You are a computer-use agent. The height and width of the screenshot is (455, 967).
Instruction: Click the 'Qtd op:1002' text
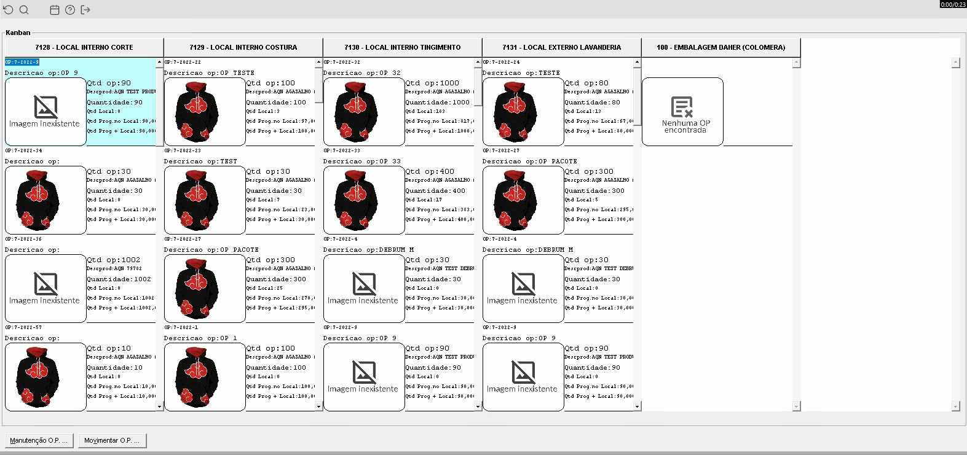click(114, 260)
